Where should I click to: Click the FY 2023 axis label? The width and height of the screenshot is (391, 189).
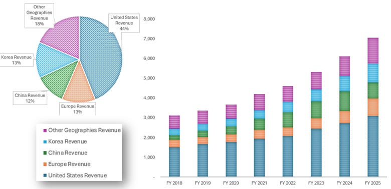click(316, 183)
